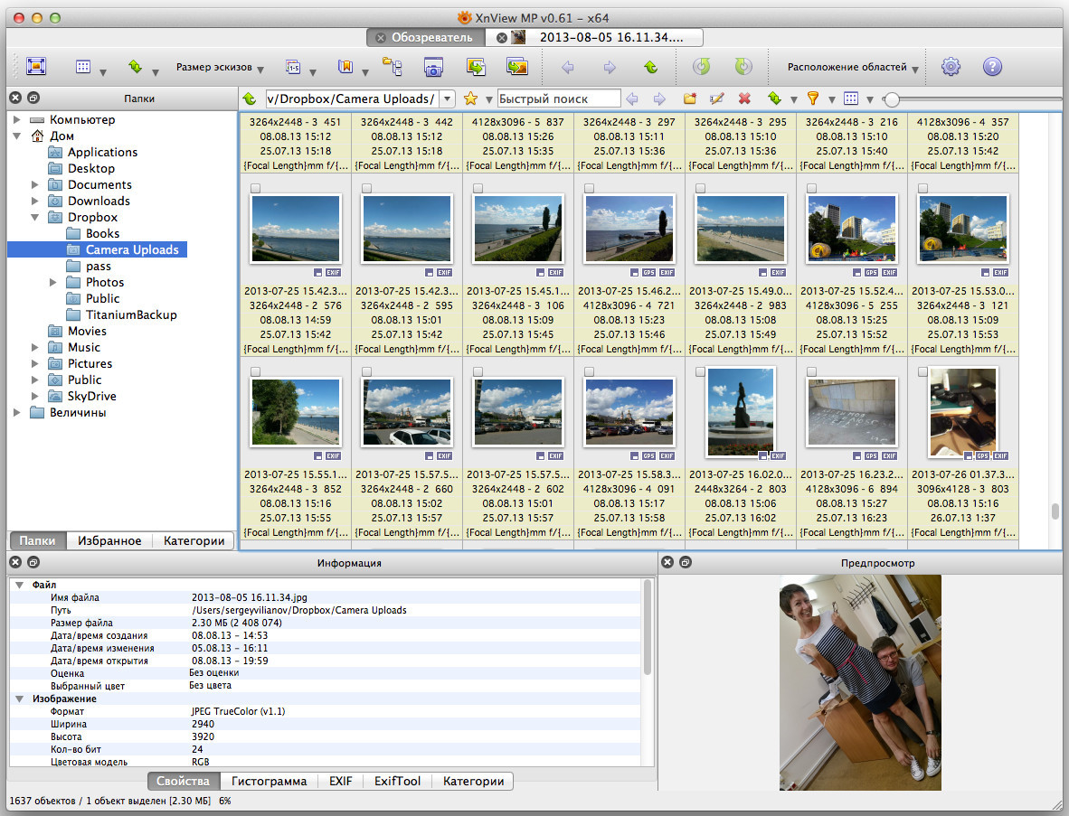Click the rename pencil icon
This screenshot has height=816, width=1069.
coord(717,98)
